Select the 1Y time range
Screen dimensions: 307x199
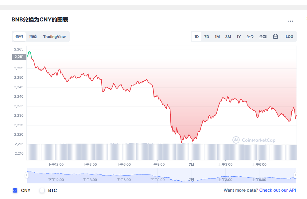(239, 36)
